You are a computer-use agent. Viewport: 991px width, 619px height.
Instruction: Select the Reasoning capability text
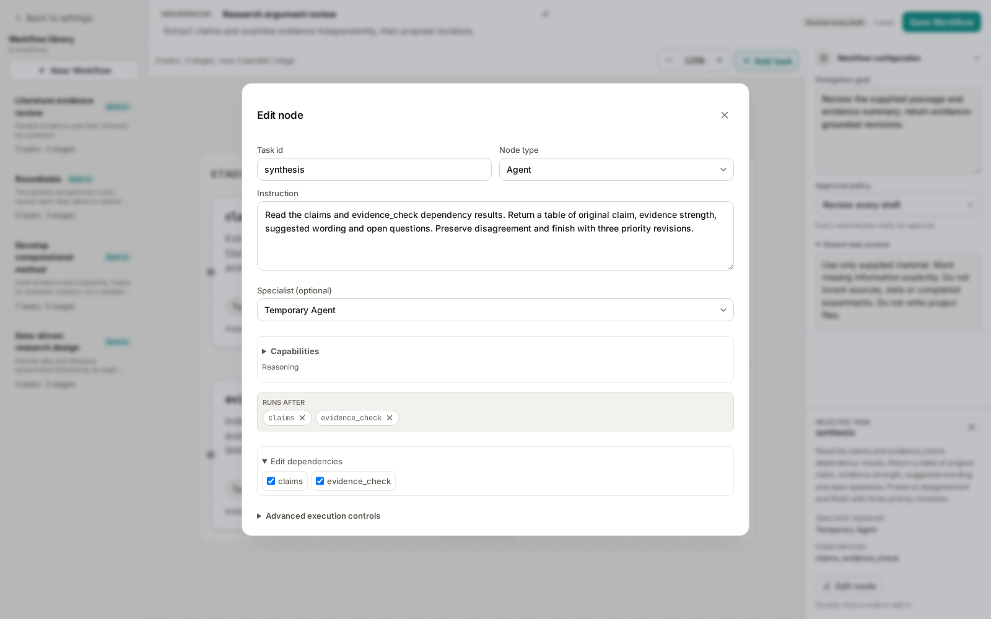pos(280,367)
